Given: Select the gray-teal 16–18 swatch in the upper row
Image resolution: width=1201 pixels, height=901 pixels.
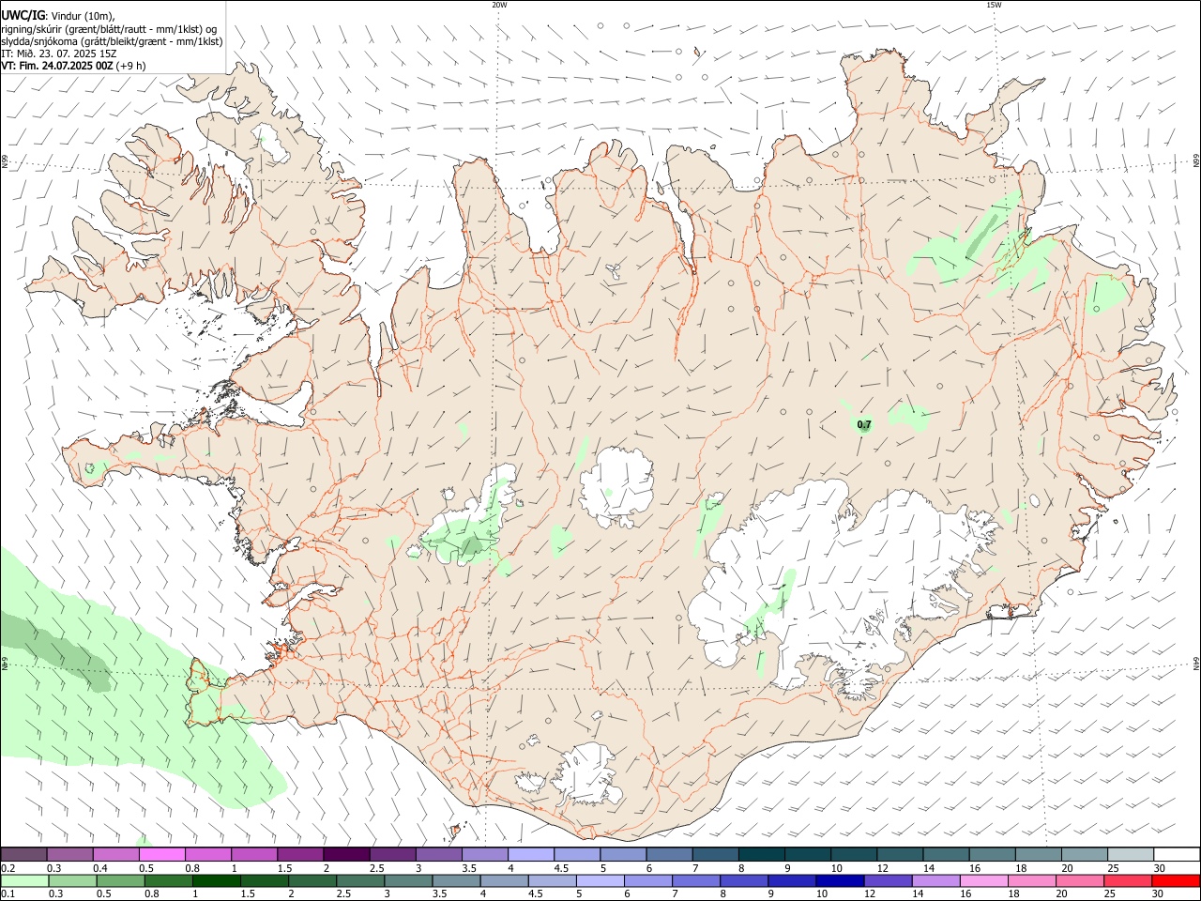Looking at the screenshot, I should 993,854.
